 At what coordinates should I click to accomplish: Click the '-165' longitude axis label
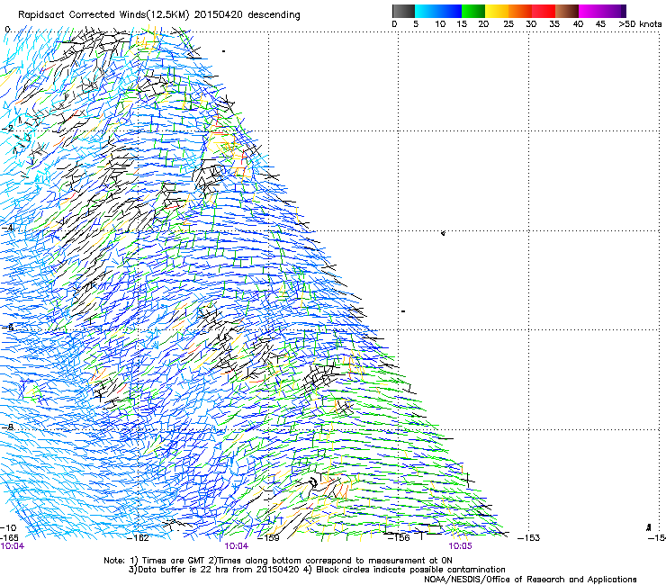[9, 538]
